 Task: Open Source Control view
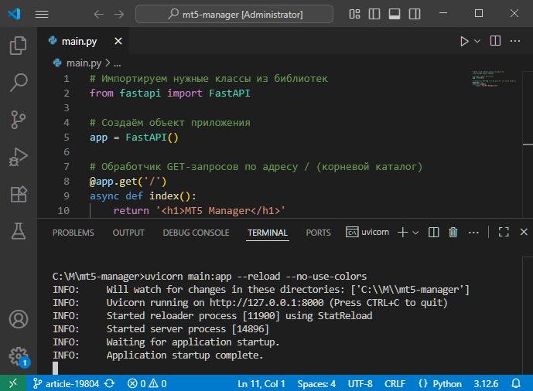click(x=19, y=119)
